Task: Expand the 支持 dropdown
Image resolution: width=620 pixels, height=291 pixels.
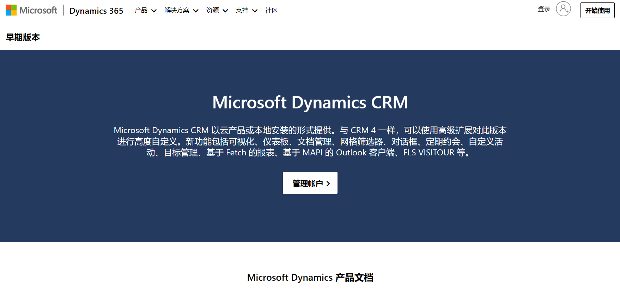Action: 247,11
